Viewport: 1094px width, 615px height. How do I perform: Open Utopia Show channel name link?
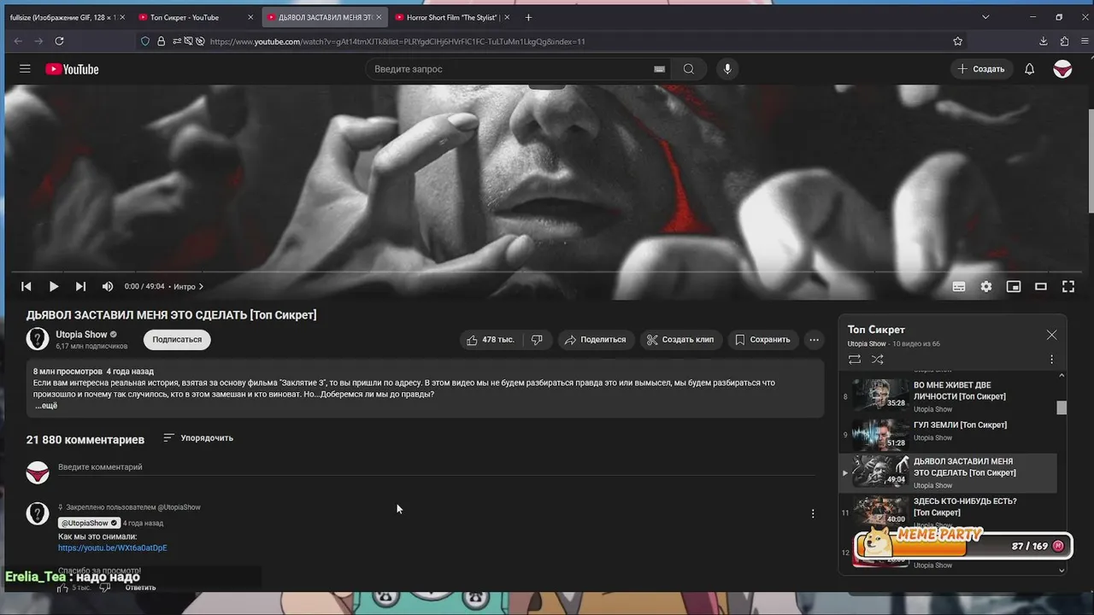(82, 335)
